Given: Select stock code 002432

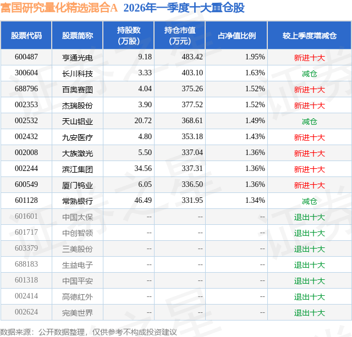Looking at the screenshot, I should coord(26,136).
